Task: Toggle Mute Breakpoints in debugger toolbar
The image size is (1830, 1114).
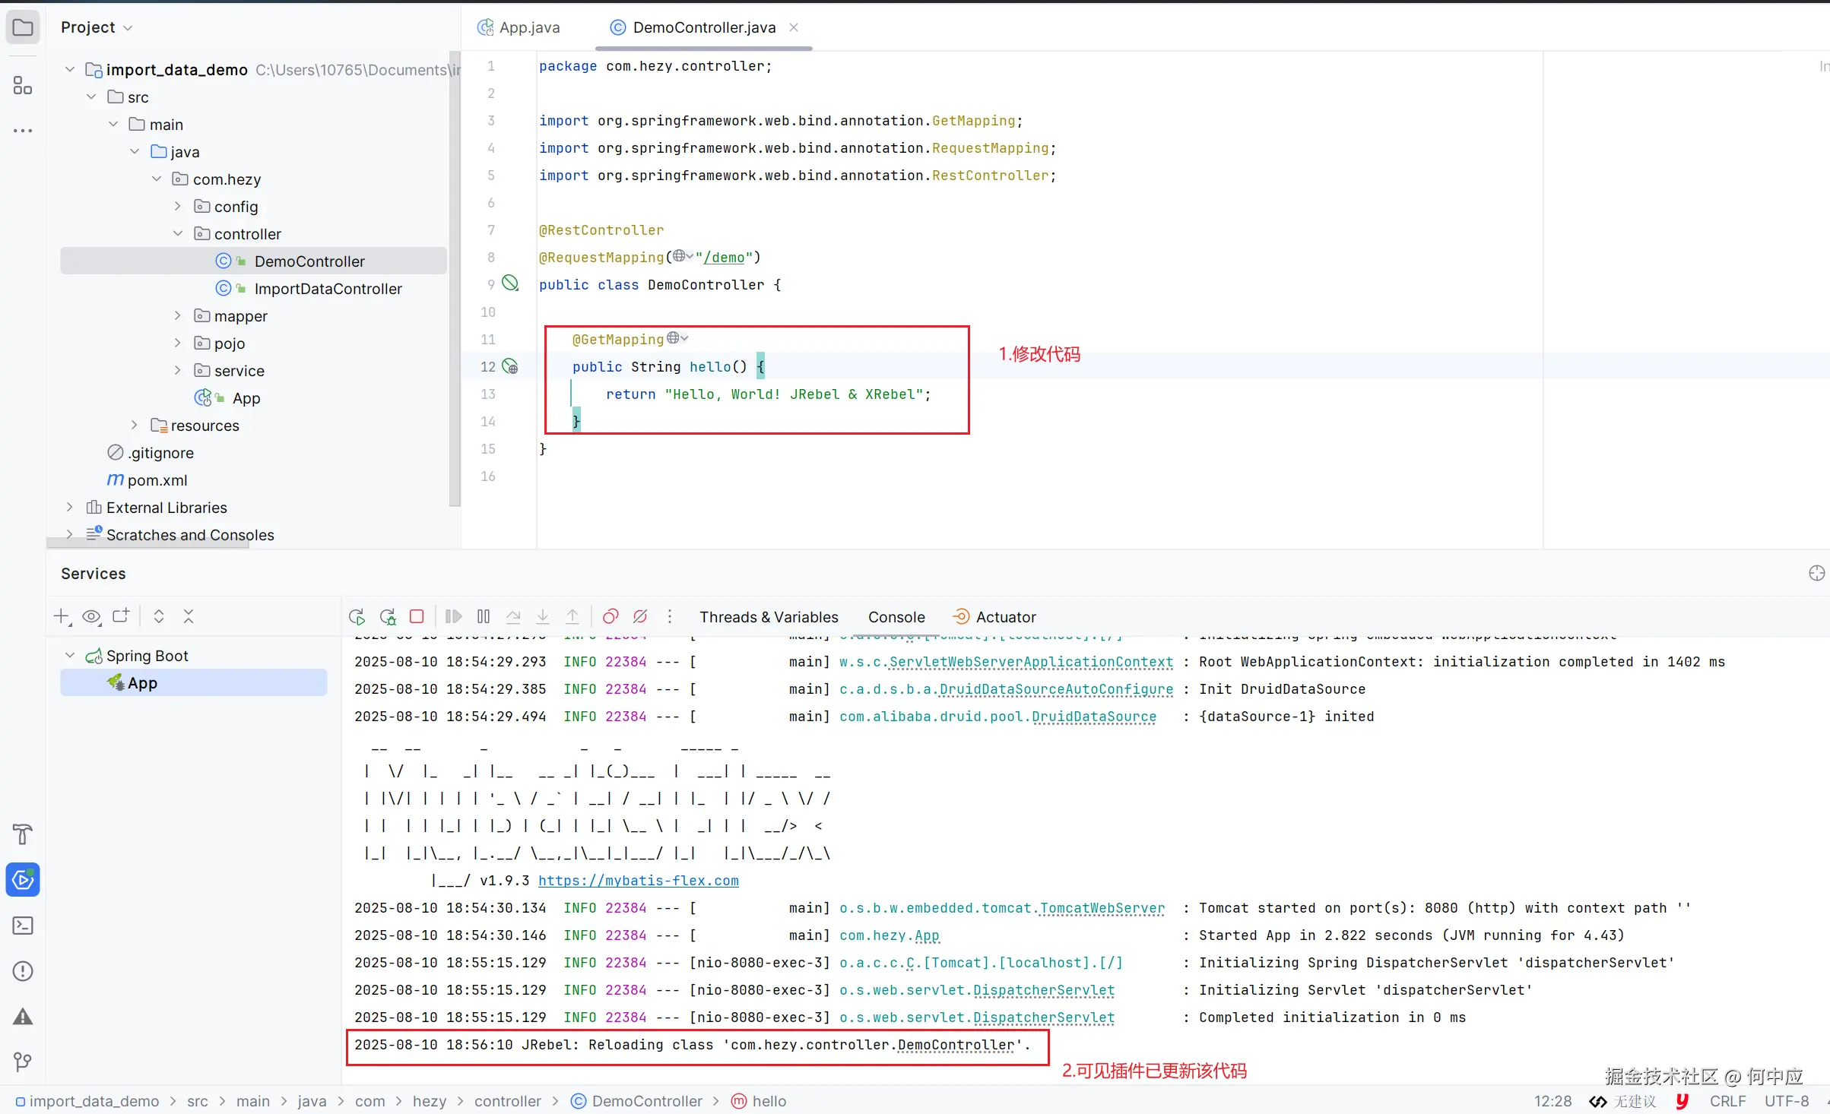Action: pos(640,616)
